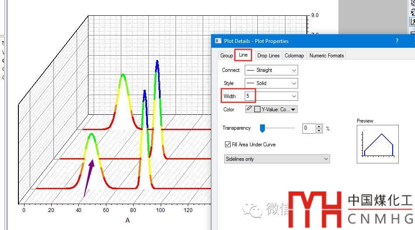
Task: Expand the Sidelines only fill dropdown
Action: [326, 159]
